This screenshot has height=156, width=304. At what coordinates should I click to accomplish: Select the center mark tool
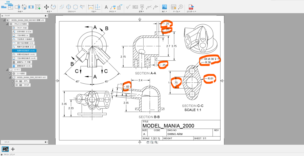pyautogui.click(x=69, y=7)
